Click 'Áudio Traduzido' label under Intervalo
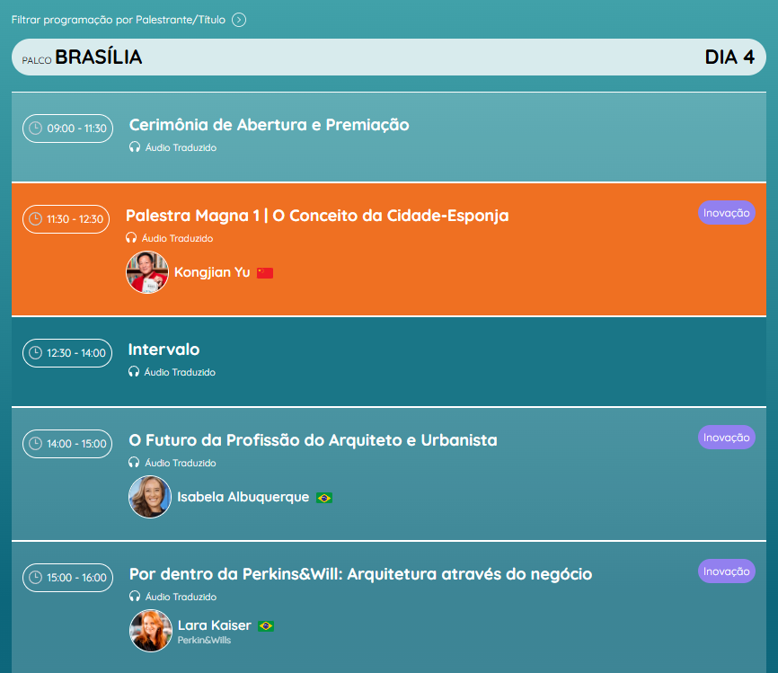Screen dimensions: 778x673 [180, 372]
